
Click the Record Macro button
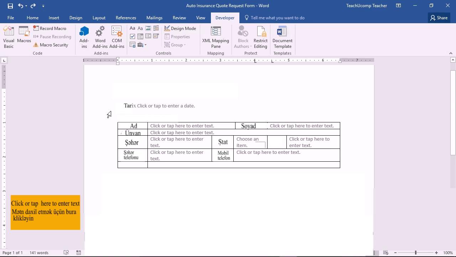coord(50,29)
